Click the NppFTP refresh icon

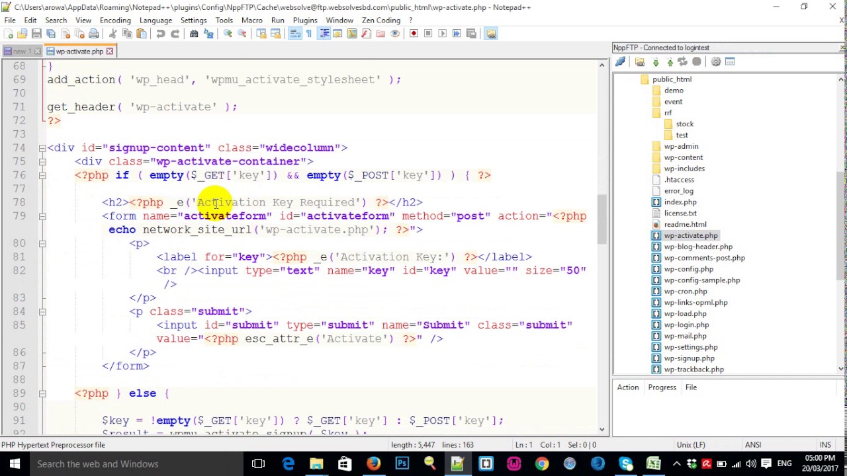[x=682, y=61]
